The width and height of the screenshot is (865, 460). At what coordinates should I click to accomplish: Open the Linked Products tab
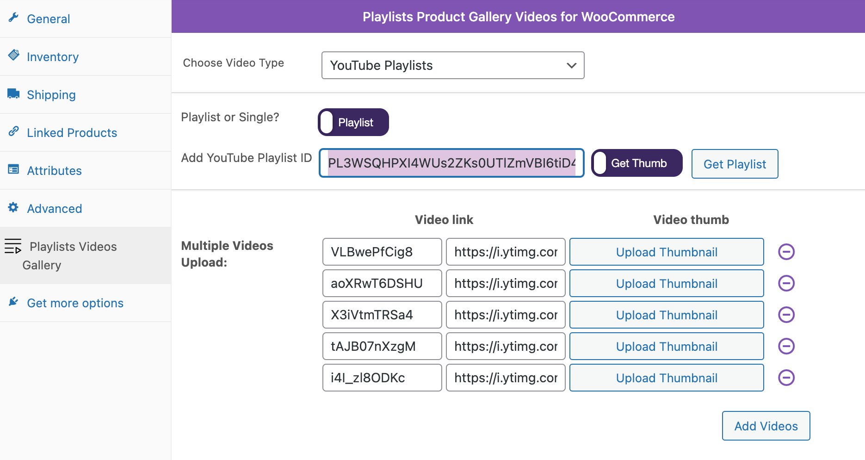pos(72,132)
